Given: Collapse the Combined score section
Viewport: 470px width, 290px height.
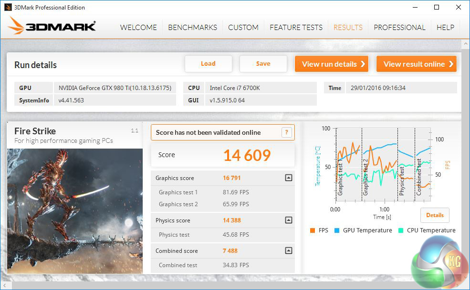Looking at the screenshot, I should pyautogui.click(x=288, y=251).
